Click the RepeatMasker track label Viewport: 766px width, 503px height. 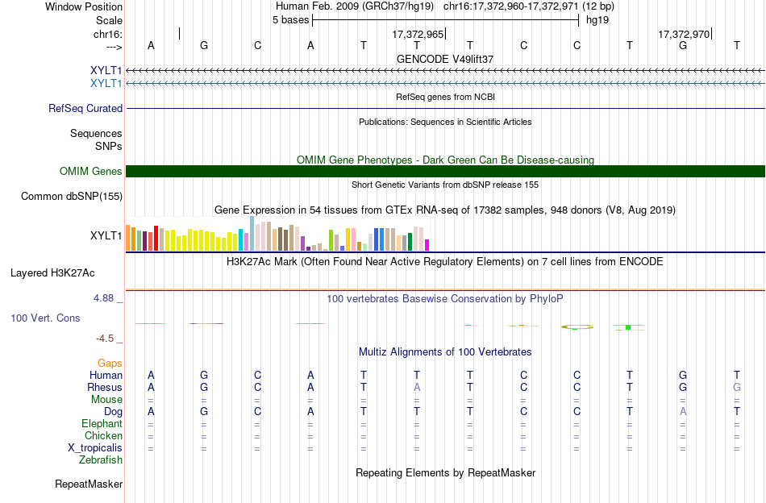click(89, 484)
